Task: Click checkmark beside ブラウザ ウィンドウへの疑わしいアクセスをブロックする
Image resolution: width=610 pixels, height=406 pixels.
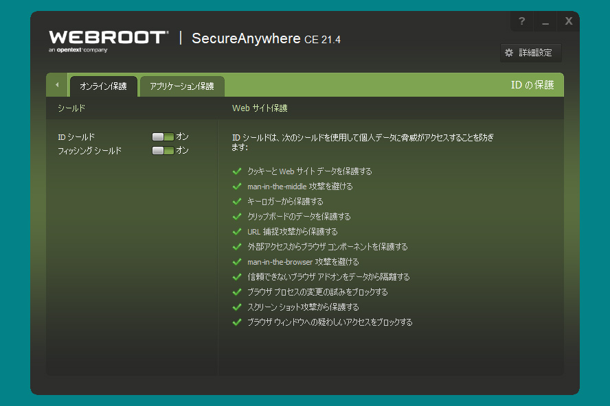Action: [x=238, y=322]
